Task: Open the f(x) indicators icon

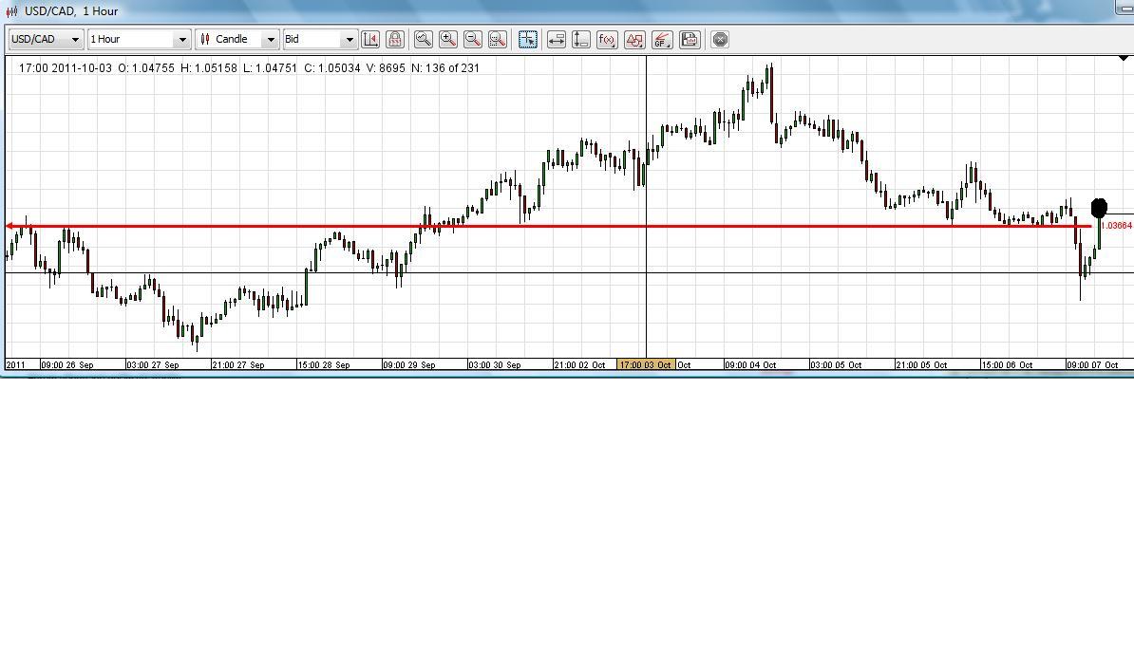Action: click(607, 40)
